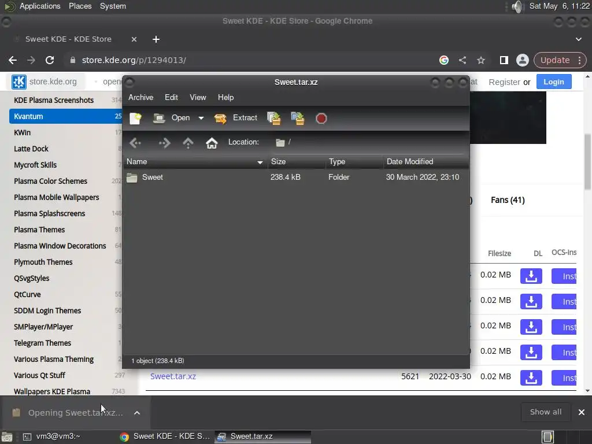Screen dimensions: 592x444
Task: Add files to the archive icon
Action: [273, 118]
